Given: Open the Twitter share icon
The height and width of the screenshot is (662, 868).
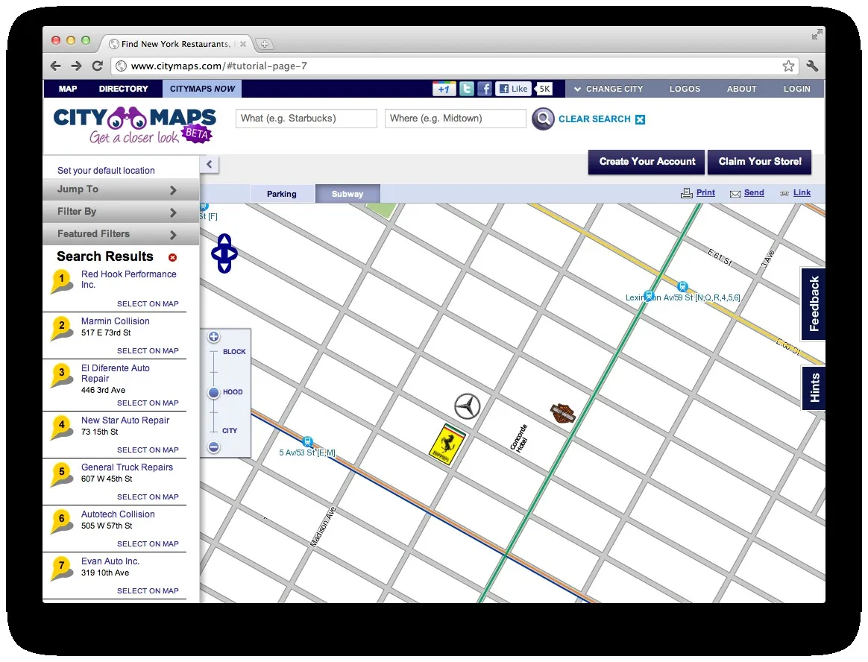Looking at the screenshot, I should coord(467,89).
